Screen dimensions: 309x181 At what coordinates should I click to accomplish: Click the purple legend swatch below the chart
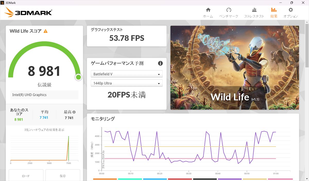coord(230,179)
